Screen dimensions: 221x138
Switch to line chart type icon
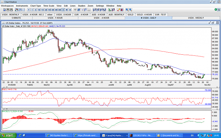click(x=23, y=10)
